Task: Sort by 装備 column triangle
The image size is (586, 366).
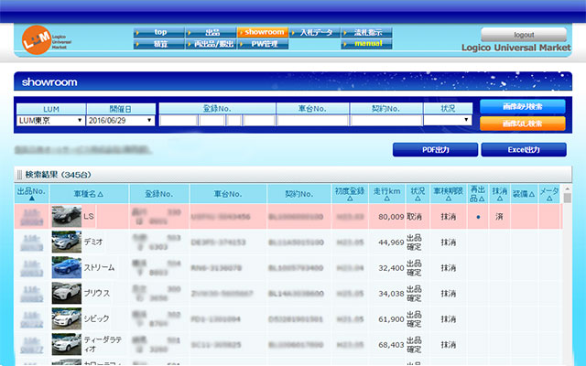Action: pos(531,194)
